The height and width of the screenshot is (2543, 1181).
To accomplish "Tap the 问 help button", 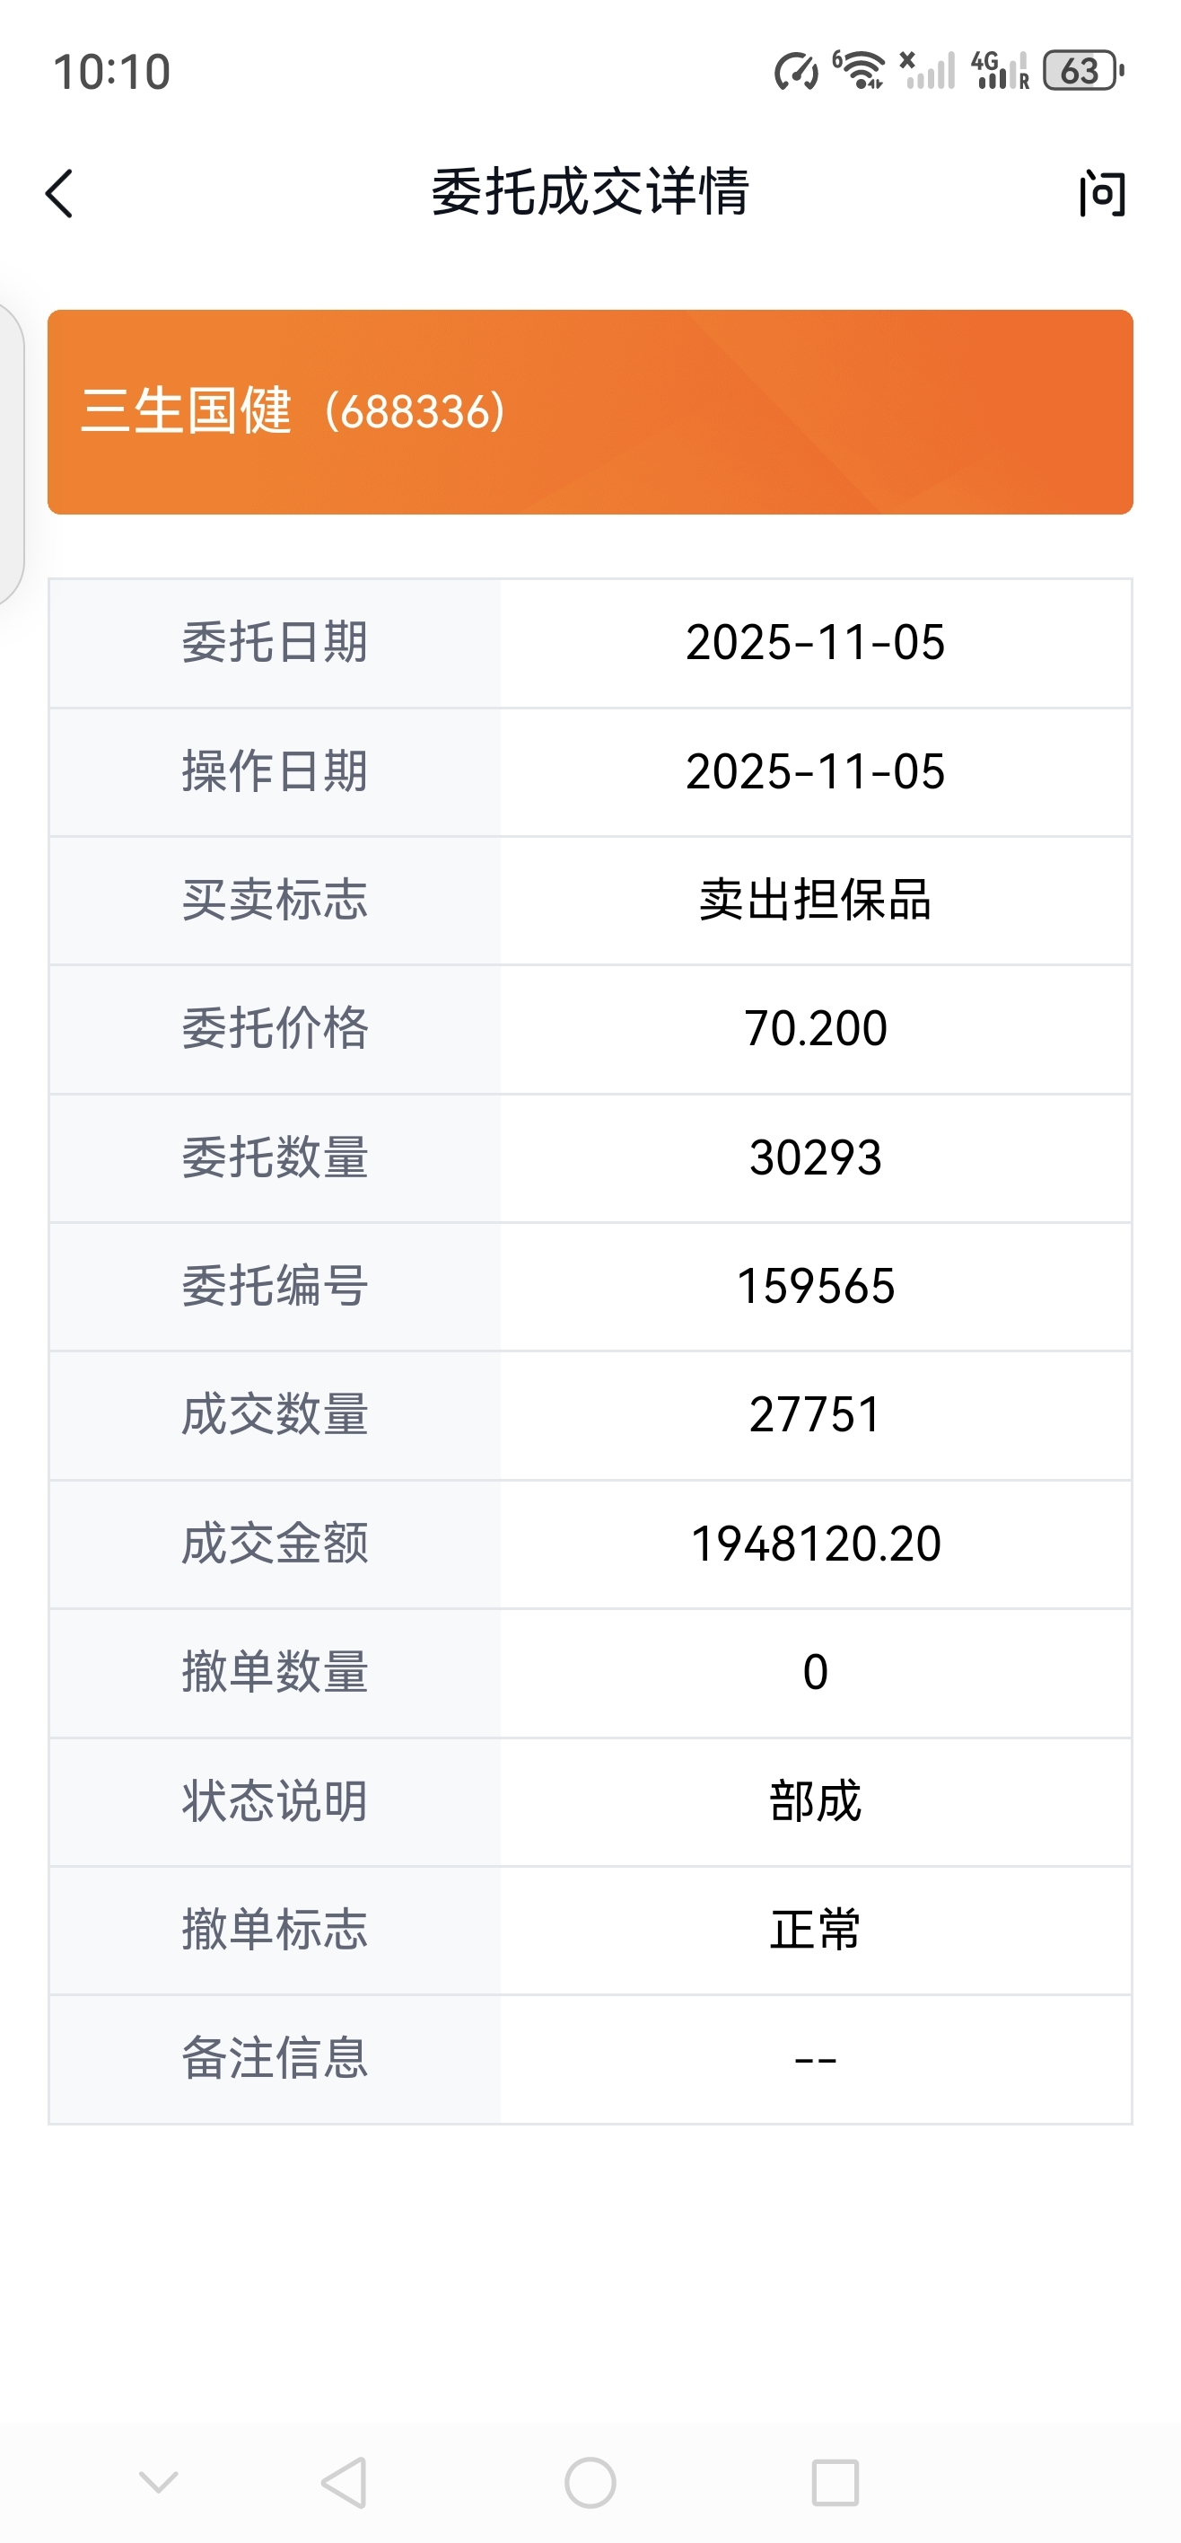I will tap(1101, 193).
